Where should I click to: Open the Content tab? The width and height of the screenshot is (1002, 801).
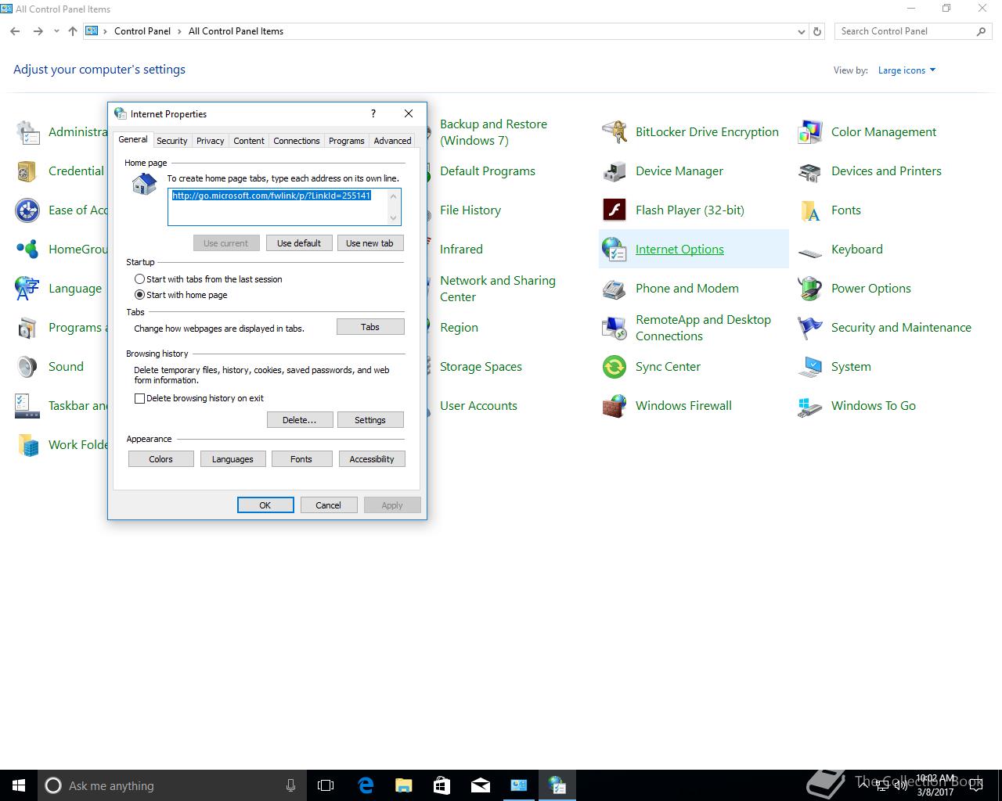click(248, 141)
